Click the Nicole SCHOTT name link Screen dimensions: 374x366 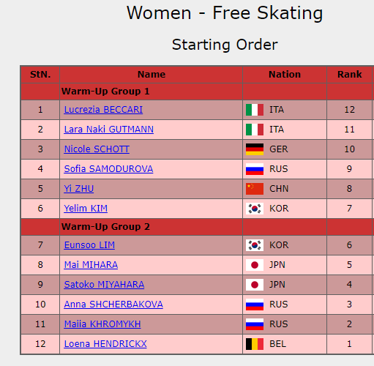coord(97,149)
